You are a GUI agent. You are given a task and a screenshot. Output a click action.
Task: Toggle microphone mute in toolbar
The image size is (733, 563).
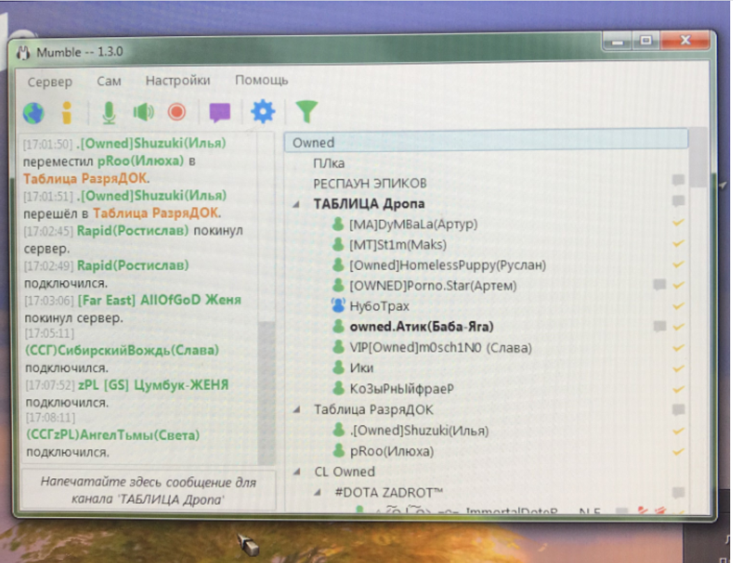[x=109, y=112]
